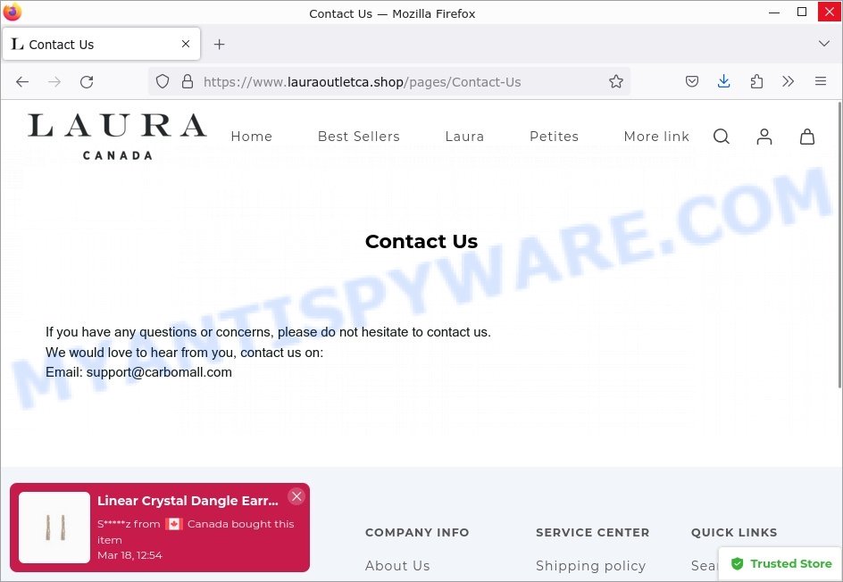843x582 pixels.
Task: Bookmark this page with the star
Action: coord(616,82)
